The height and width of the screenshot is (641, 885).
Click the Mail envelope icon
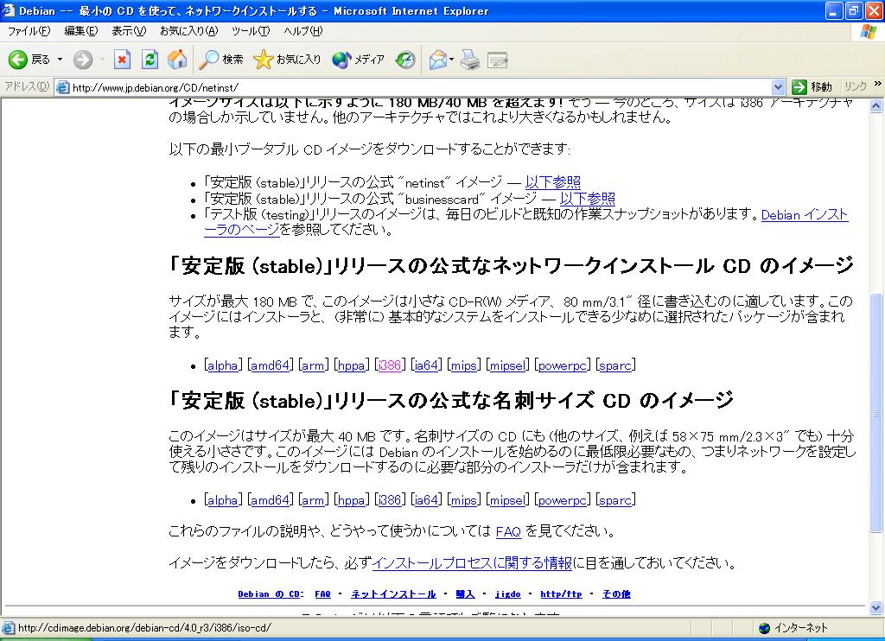437,60
